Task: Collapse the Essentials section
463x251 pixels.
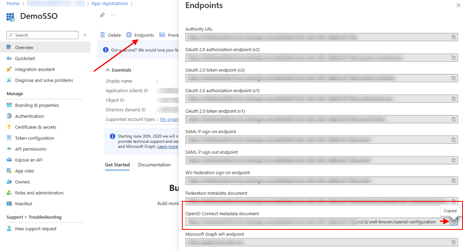Action: tap(108, 70)
